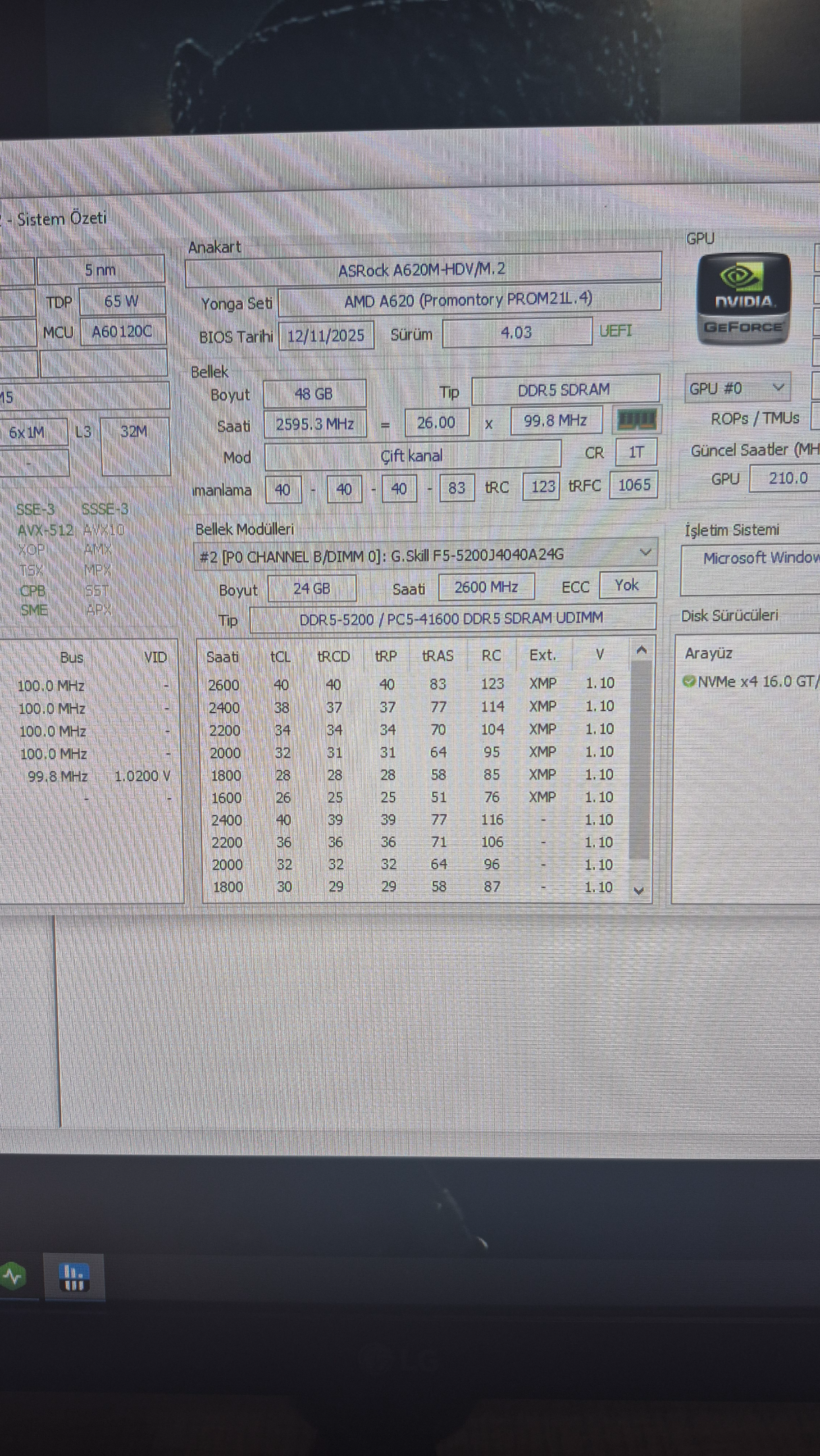Open the green heartbeat monitor taskbar icon

click(x=12, y=1276)
